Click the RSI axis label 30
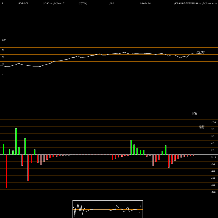This screenshot has height=218, width=218. (x=3, y=64)
